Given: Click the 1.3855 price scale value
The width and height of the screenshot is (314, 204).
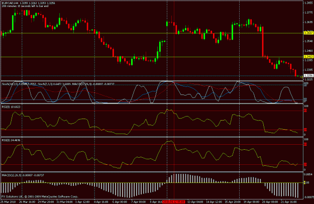Looking at the screenshot, I should (308, 3).
